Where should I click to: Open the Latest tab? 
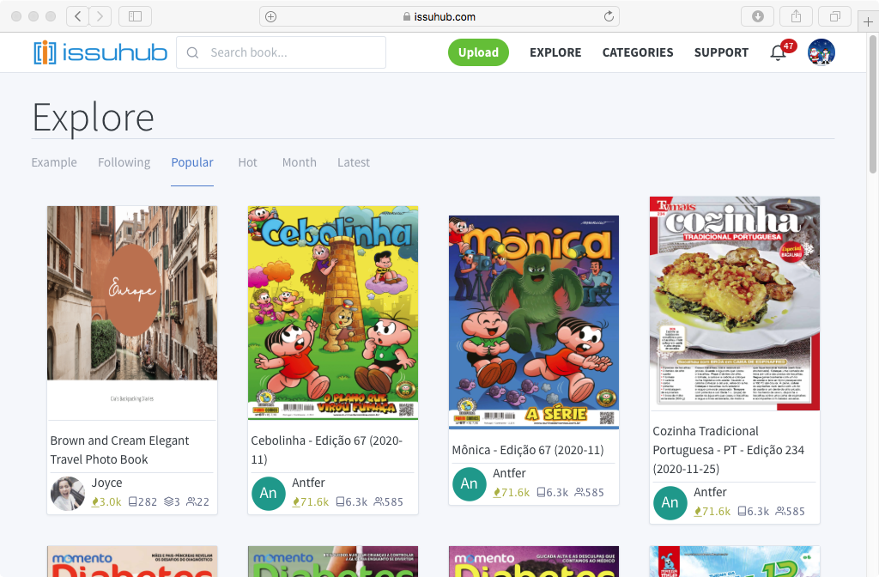coord(354,162)
